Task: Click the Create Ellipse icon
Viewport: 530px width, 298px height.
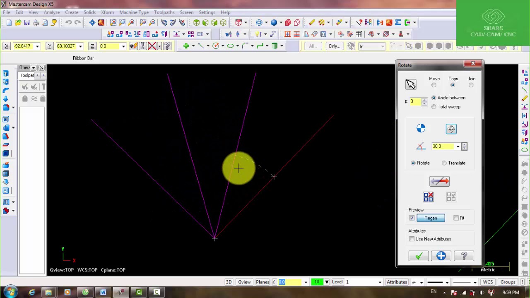Action: click(x=231, y=46)
